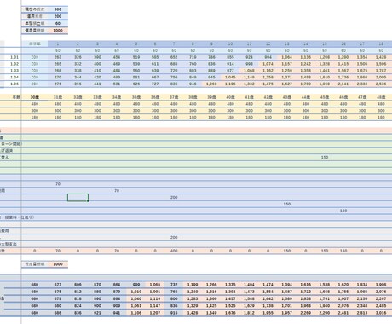Image resolution: width=392 pixels, height=324 pixels.
Task: Click the bold 30歳 age header
Action: (x=35, y=97)
